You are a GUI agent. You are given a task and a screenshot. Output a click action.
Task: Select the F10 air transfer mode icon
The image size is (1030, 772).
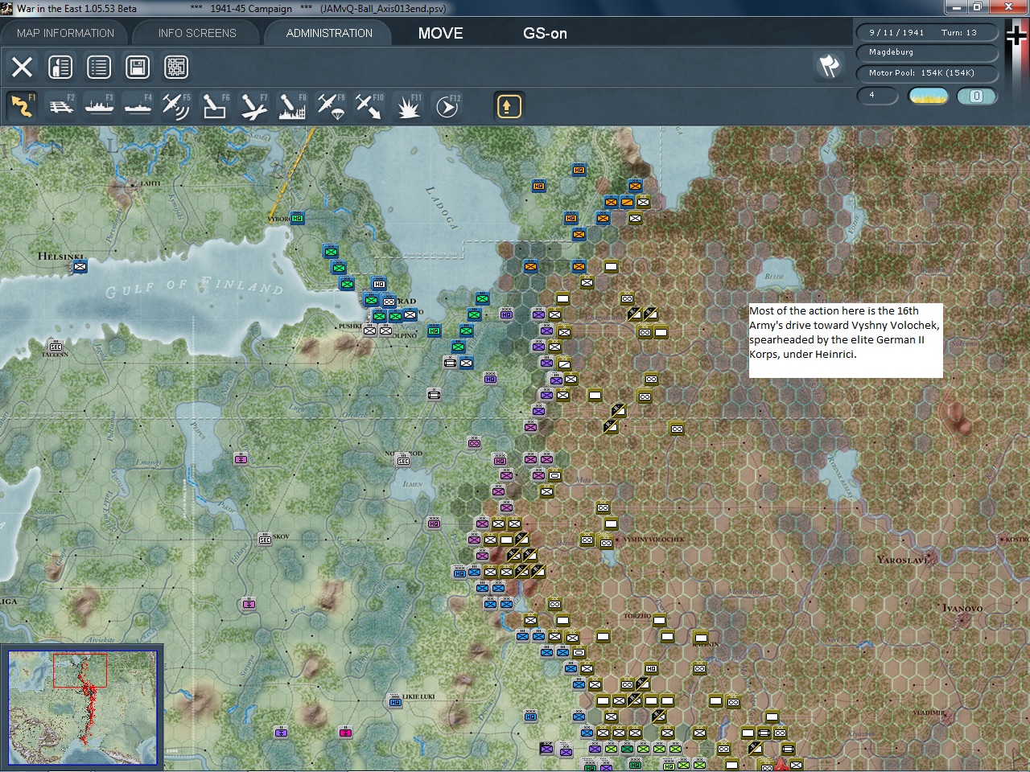point(369,106)
